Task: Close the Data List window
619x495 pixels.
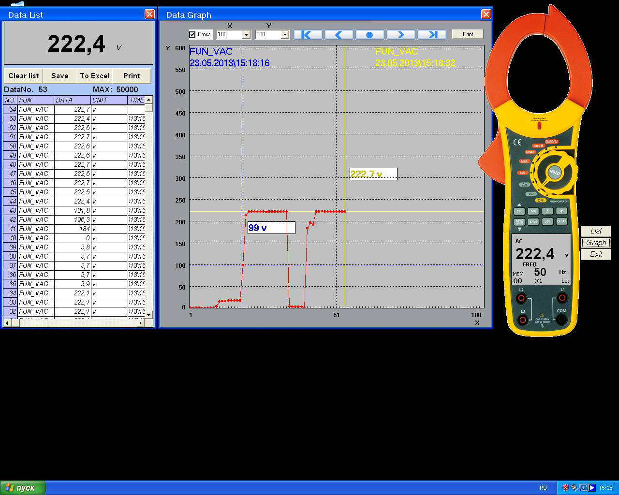Action: click(149, 15)
